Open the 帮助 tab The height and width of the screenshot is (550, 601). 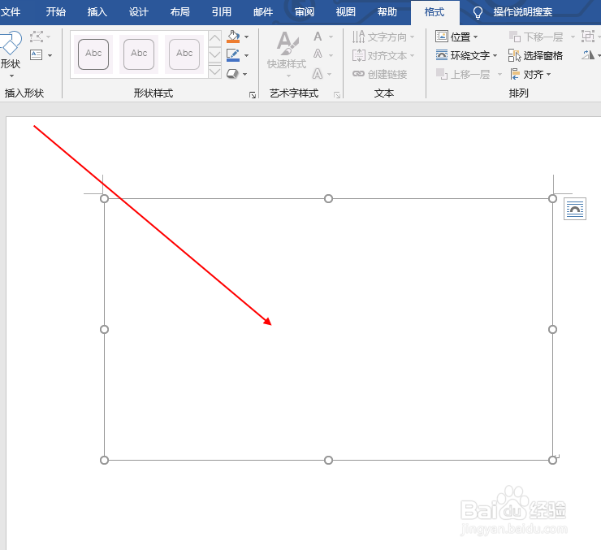[x=387, y=12]
